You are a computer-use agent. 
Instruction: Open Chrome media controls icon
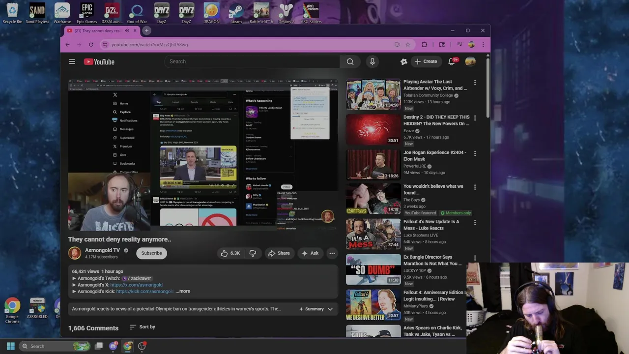point(459,44)
